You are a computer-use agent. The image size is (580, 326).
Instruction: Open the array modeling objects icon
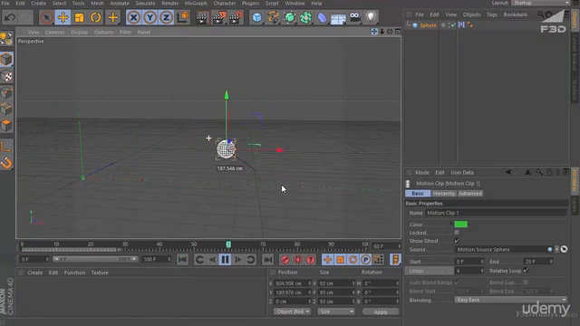(x=306, y=17)
